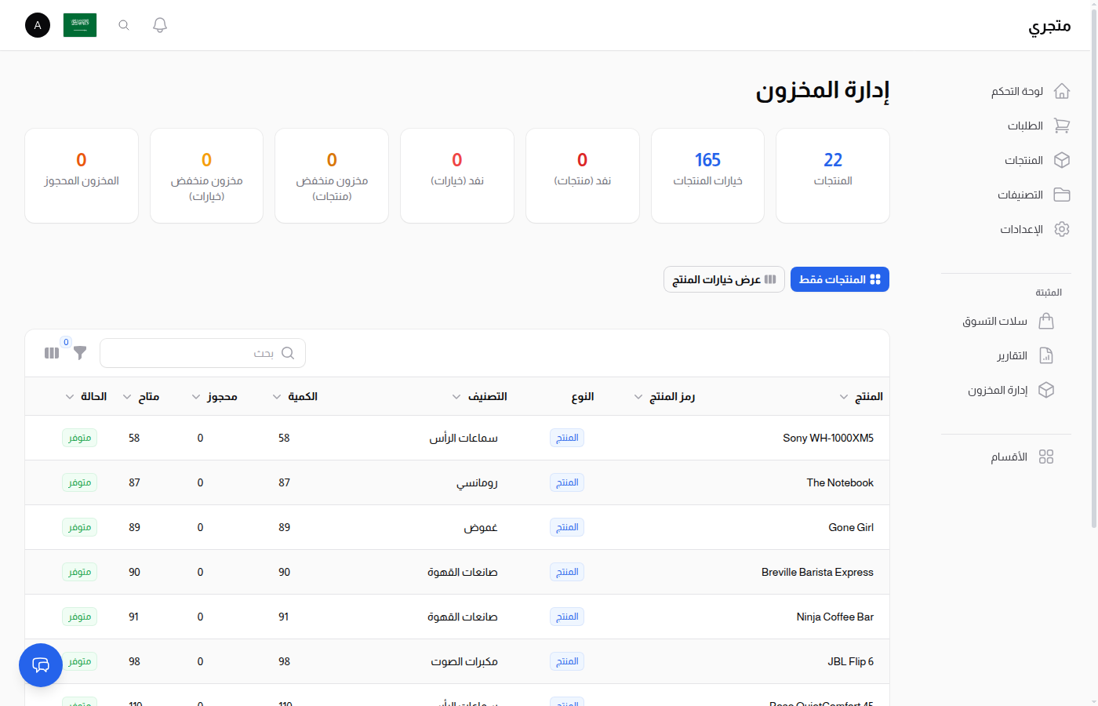Screen dimensions: 1098x706
Task: Expand the الحالة column dropdown
Action: click(70, 396)
